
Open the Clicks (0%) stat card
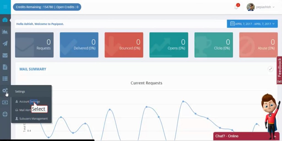coord(214,45)
